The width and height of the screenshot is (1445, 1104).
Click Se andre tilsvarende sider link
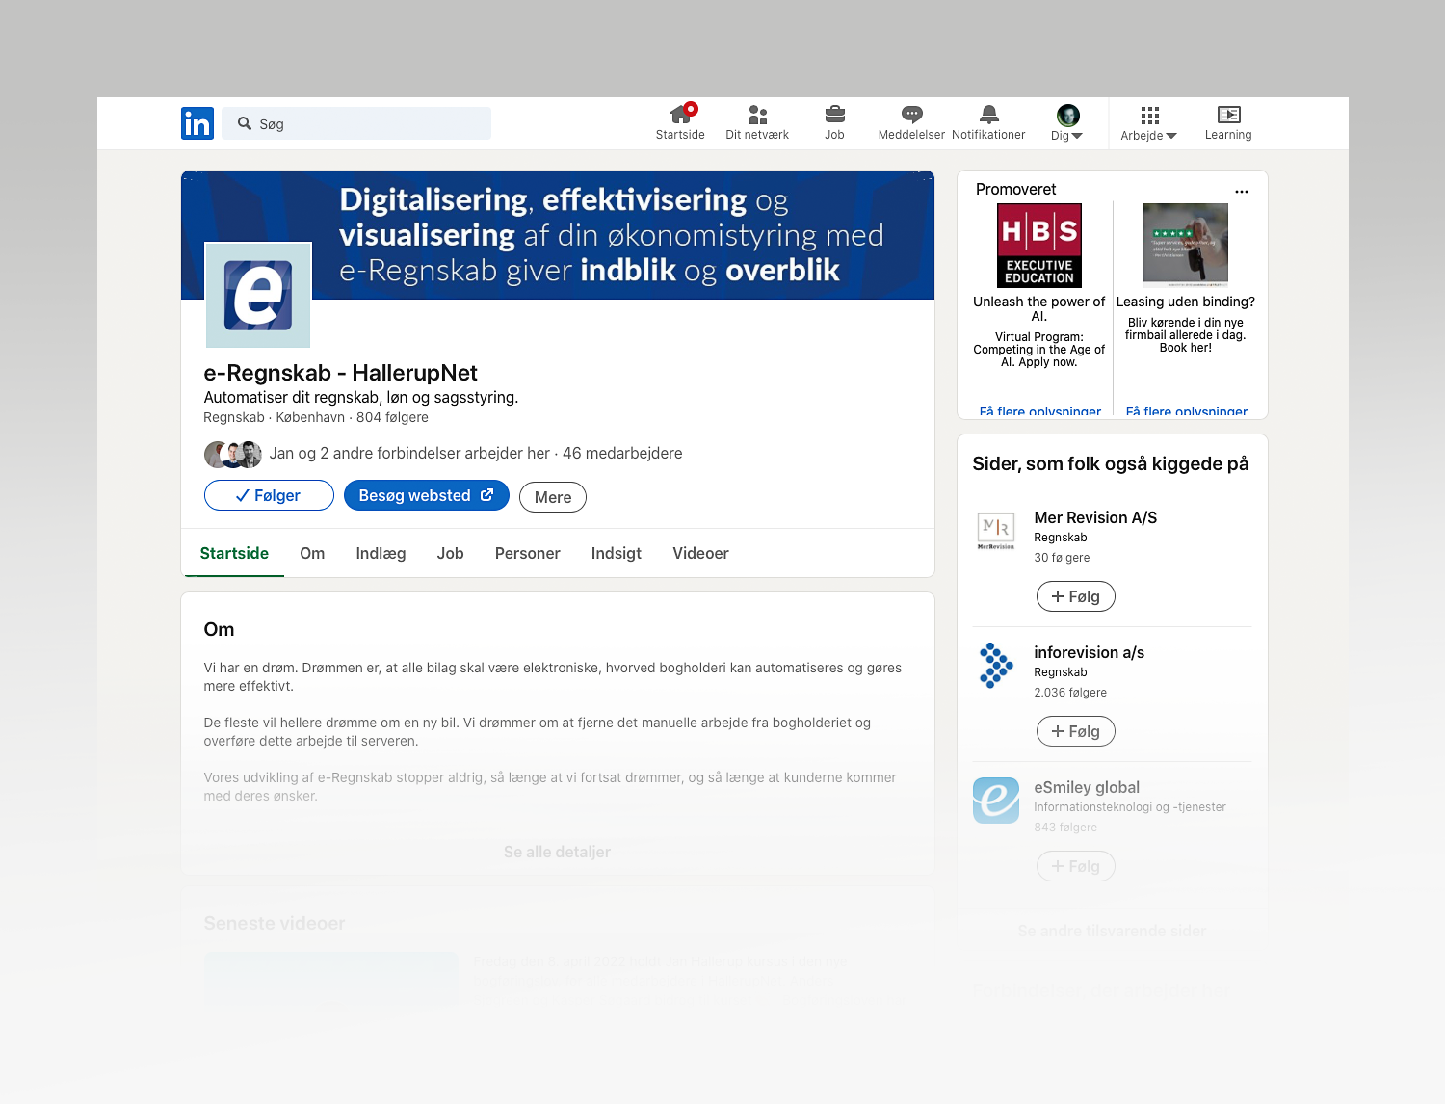tap(1112, 931)
